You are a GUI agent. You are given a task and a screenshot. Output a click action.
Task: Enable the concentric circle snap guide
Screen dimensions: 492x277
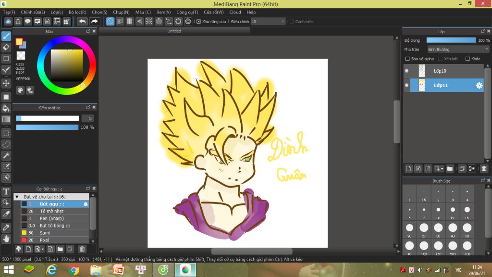(x=159, y=21)
